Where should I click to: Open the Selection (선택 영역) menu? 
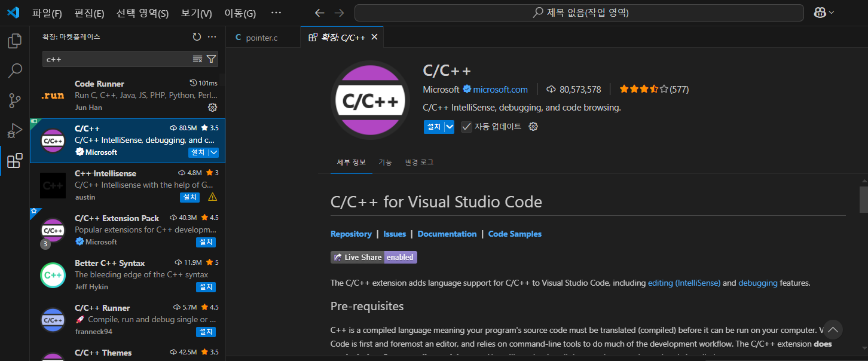pyautogui.click(x=142, y=13)
